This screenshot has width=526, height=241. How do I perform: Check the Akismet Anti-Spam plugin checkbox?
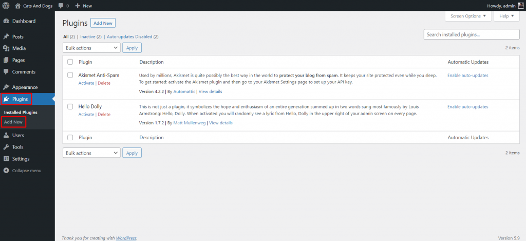click(70, 75)
